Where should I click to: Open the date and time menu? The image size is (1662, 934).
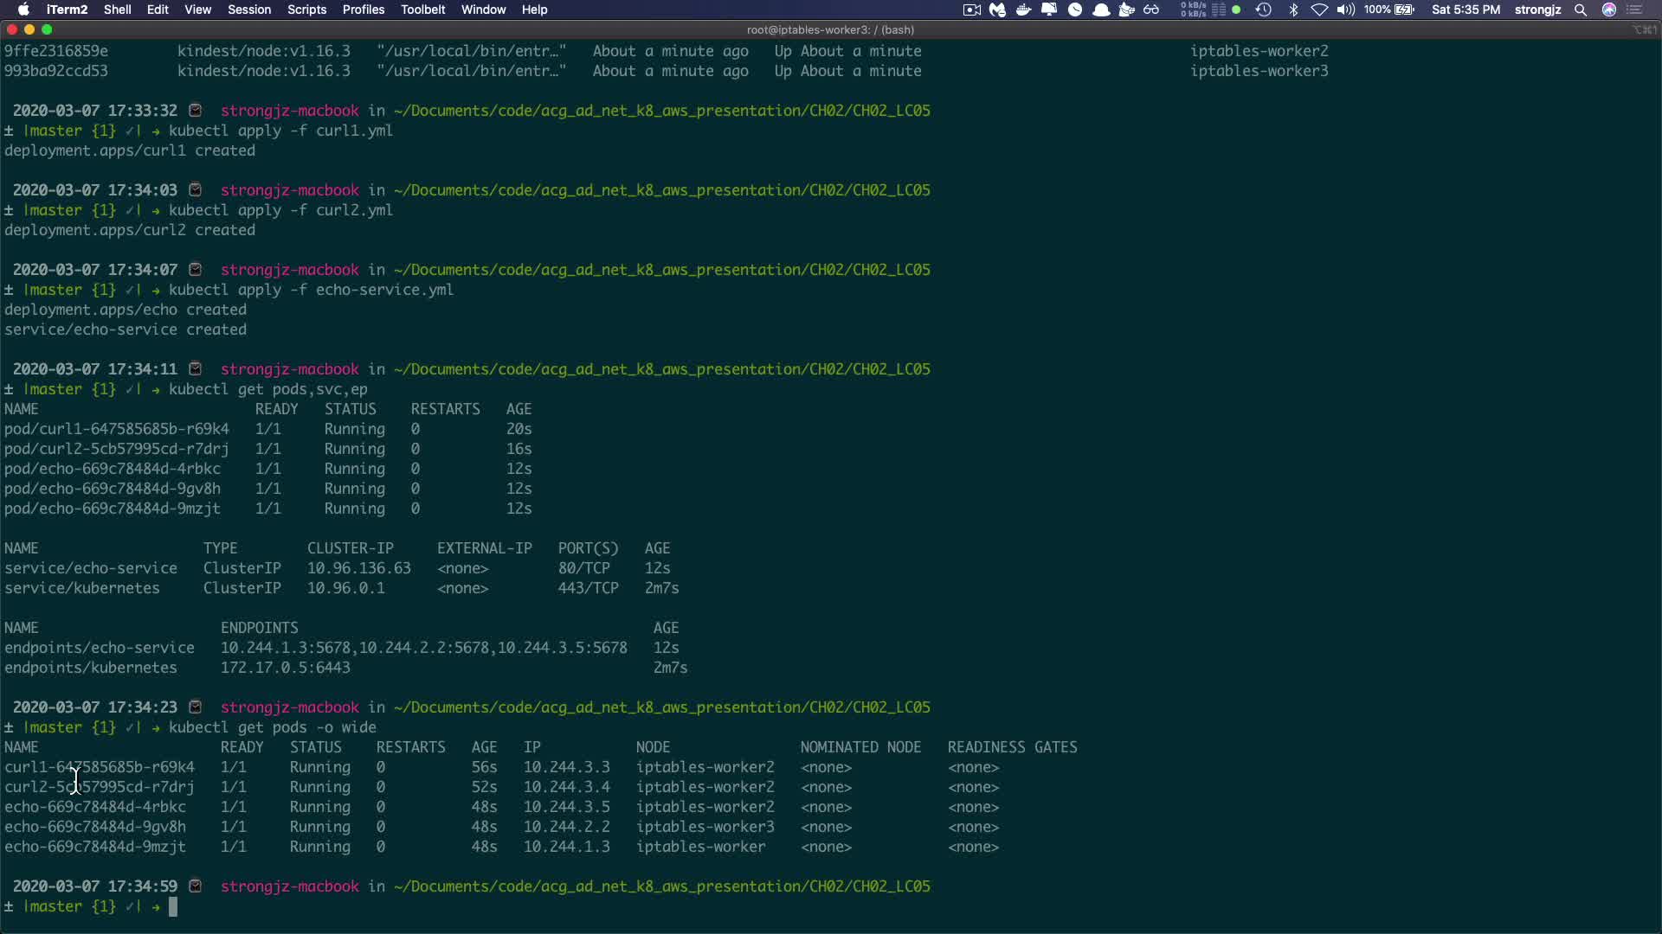pyautogui.click(x=1466, y=10)
